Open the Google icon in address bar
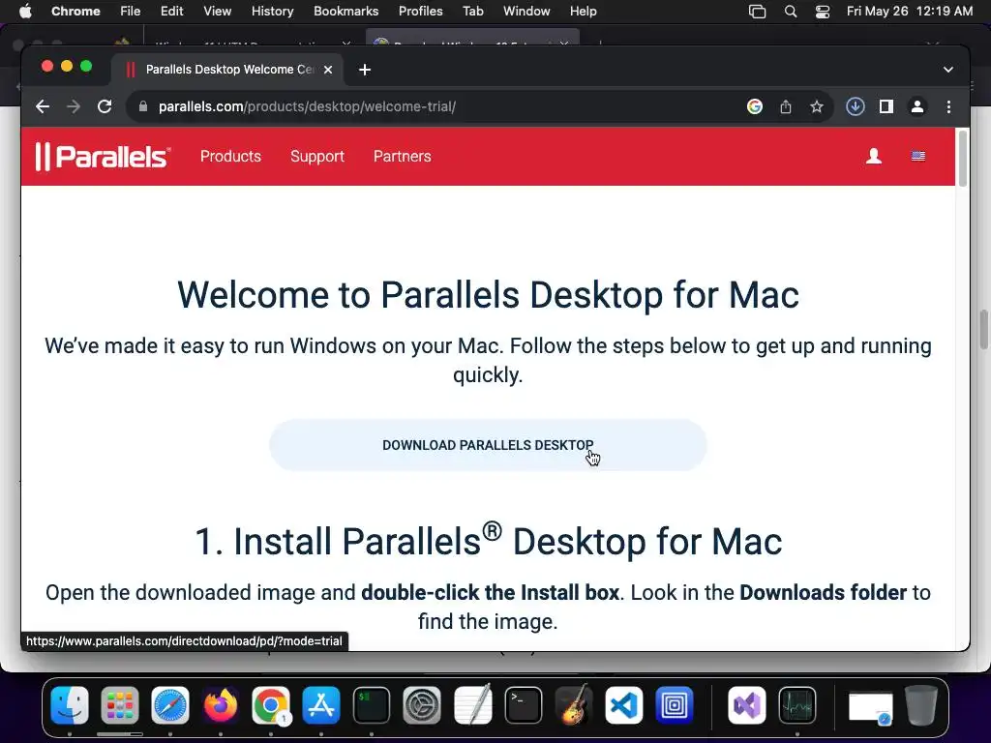Screen dimensions: 991x743 tap(754, 106)
